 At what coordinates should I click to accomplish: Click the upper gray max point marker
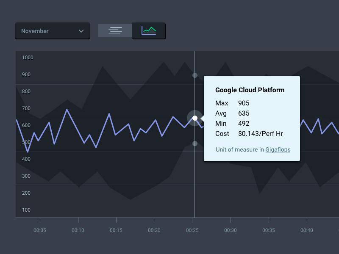[x=195, y=75]
